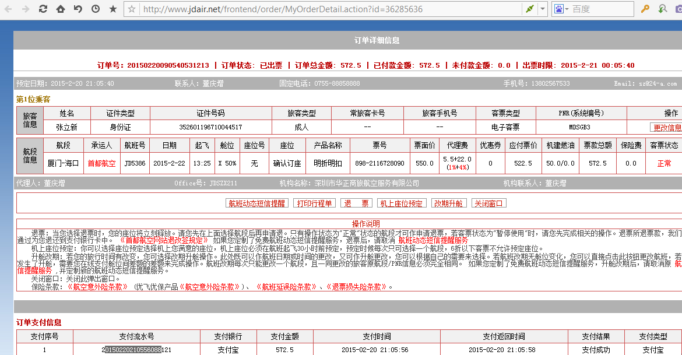Viewport: 682px width, 355px height.
Task: Click the jdair.net URL address field
Action: pyautogui.click(x=331, y=9)
